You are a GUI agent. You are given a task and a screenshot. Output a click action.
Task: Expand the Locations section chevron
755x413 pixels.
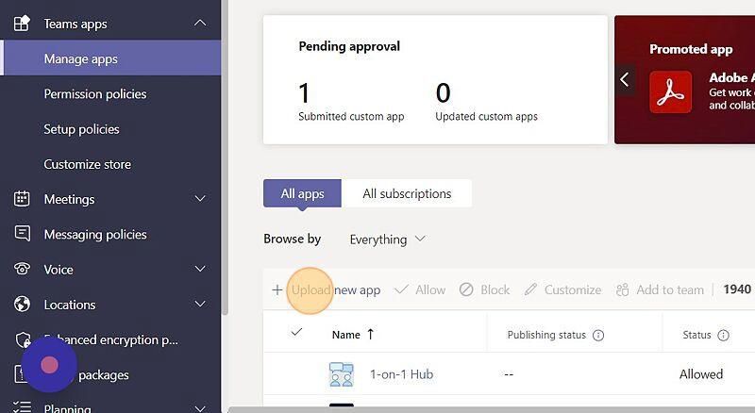[x=200, y=304]
